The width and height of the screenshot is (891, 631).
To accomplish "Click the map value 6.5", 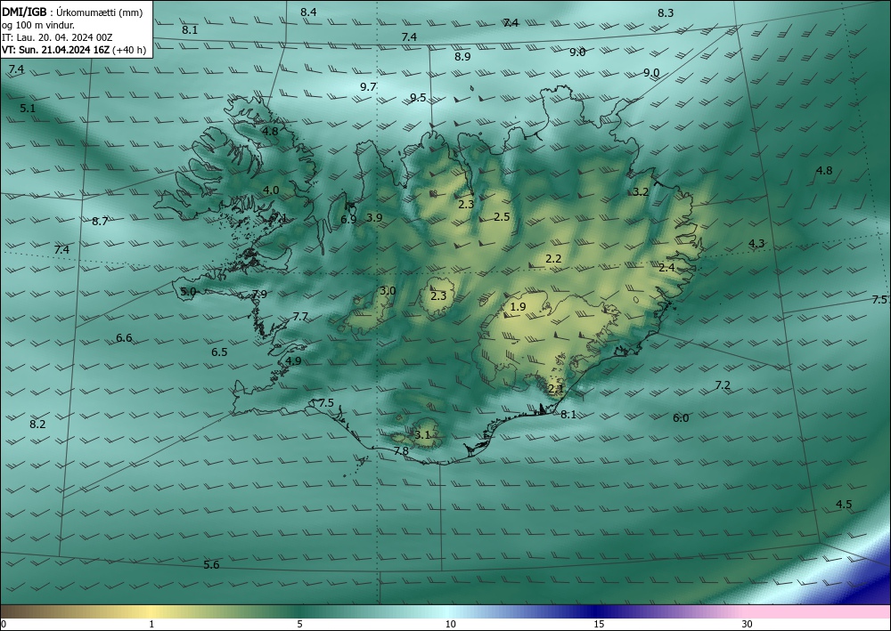I will pyautogui.click(x=219, y=352).
